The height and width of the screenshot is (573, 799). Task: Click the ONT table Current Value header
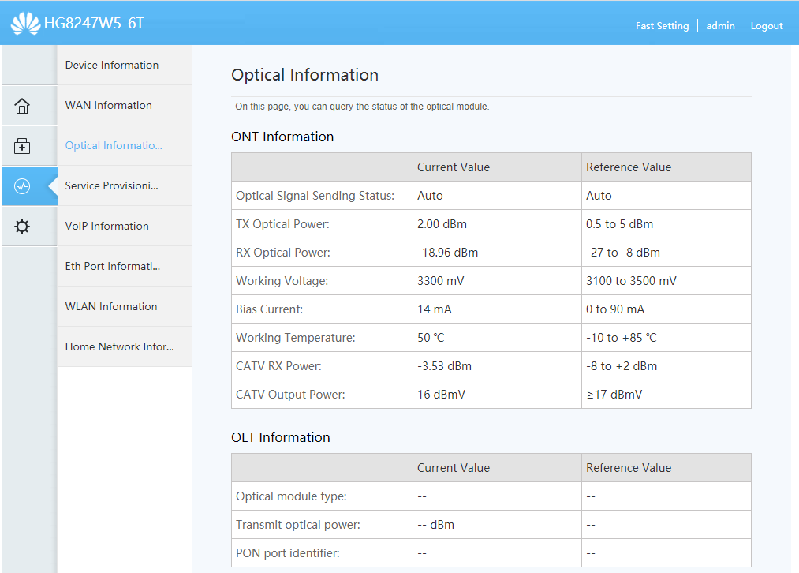pos(453,167)
